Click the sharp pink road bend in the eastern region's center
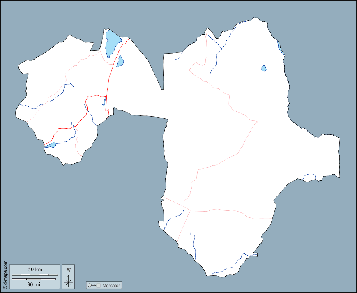This screenshot has width=357, height=293. pos(257,122)
